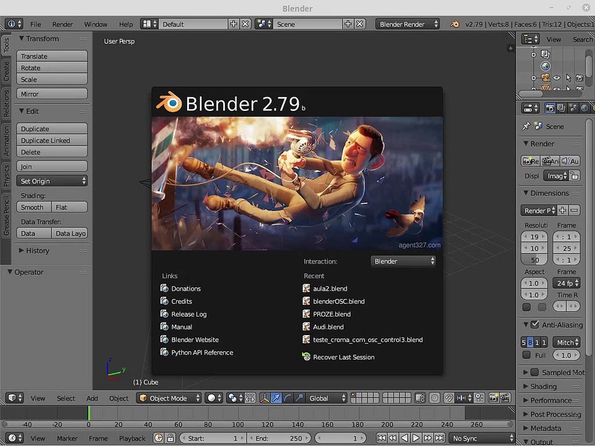The width and height of the screenshot is (595, 446).
Task: Open the Help menu
Action: point(126,24)
